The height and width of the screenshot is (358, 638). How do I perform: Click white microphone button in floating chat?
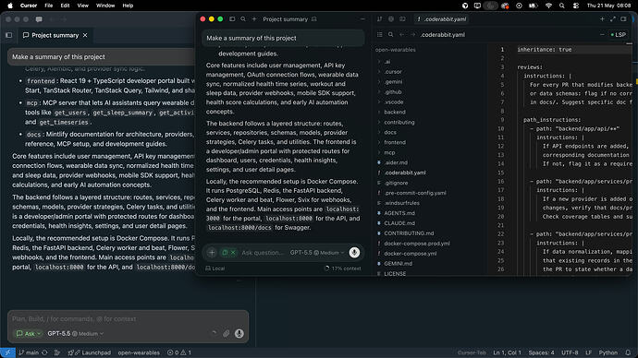point(354,253)
